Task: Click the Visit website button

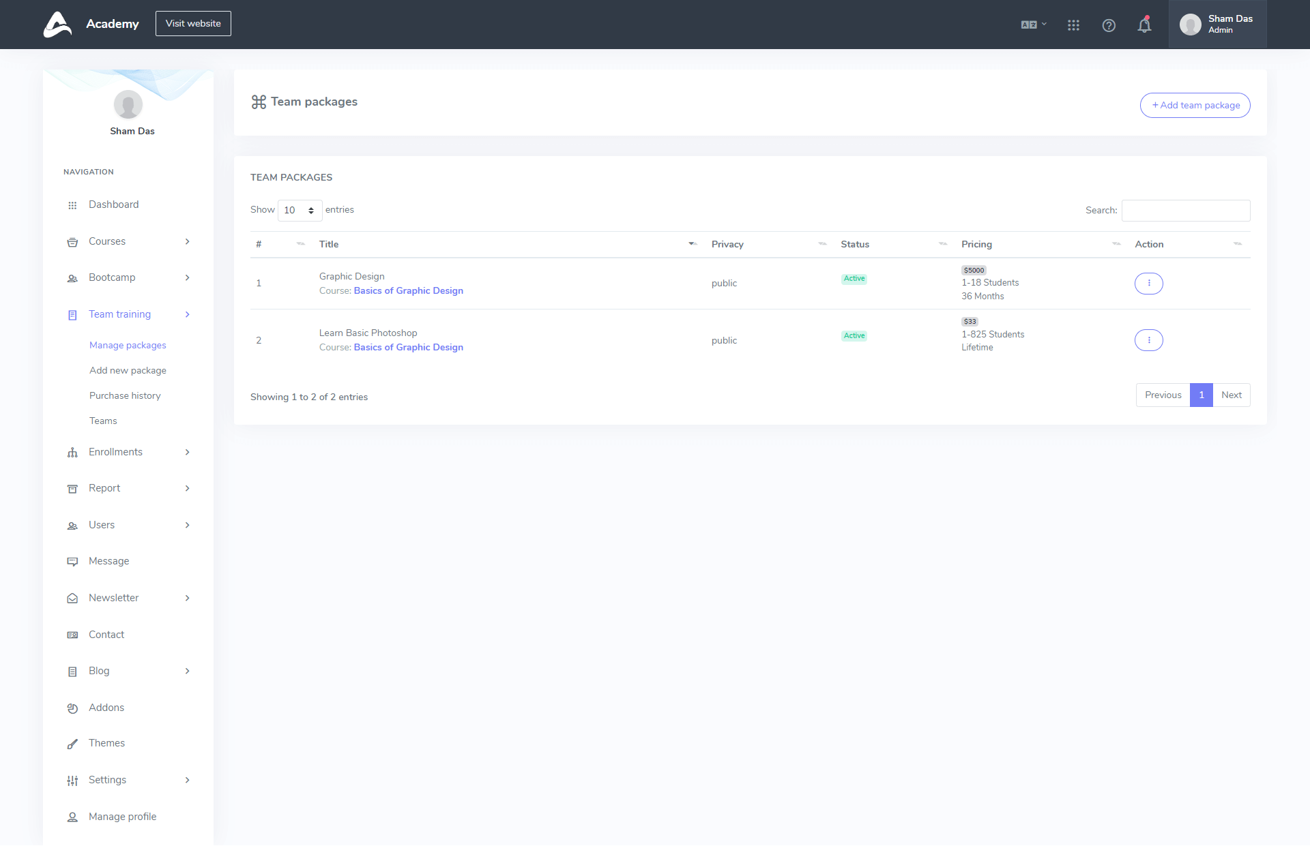Action: coord(193,23)
